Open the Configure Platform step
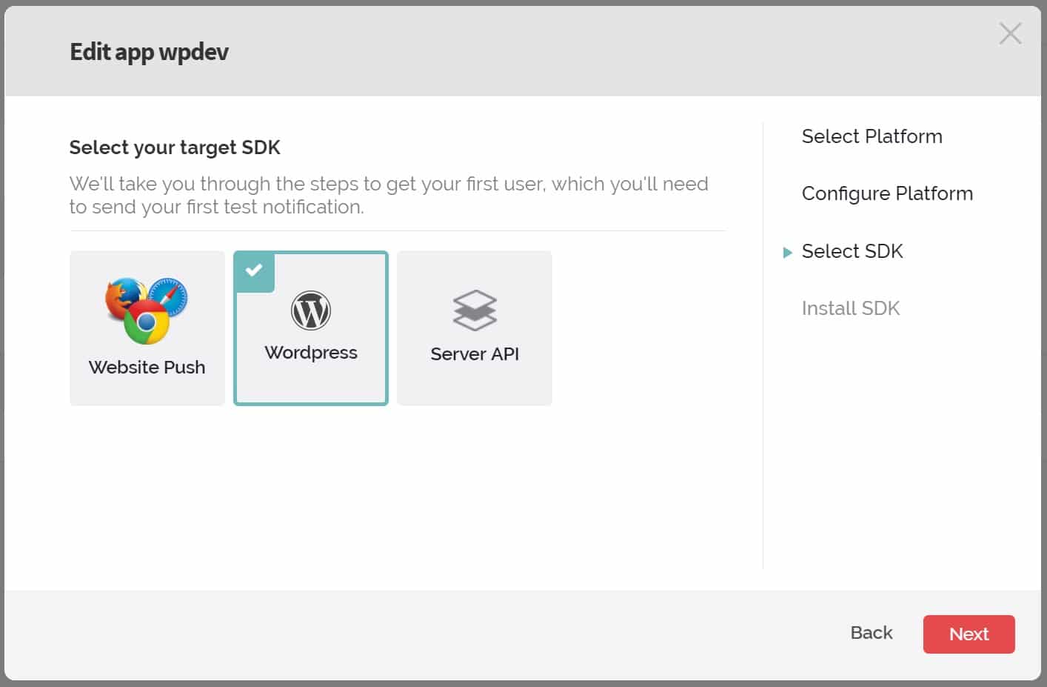1047x687 pixels. [887, 193]
